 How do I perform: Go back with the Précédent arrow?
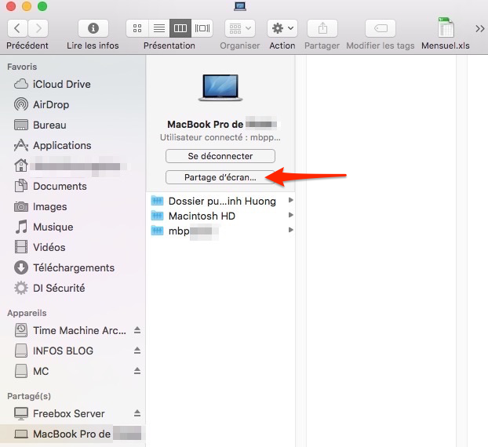pos(17,28)
